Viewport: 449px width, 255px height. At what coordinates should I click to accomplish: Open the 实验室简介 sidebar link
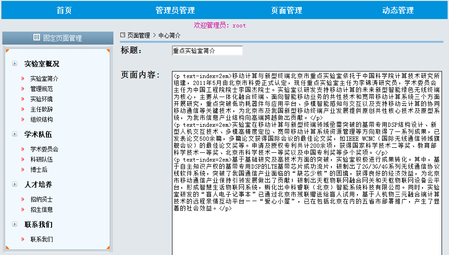click(44, 78)
